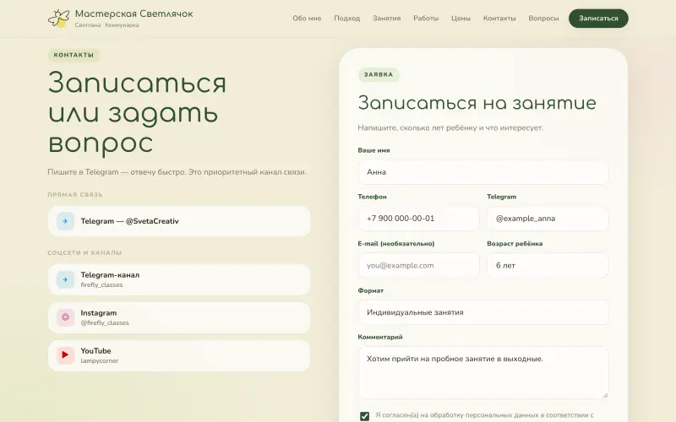Open the YouTube lampycorner link
The image size is (676, 422).
179,355
